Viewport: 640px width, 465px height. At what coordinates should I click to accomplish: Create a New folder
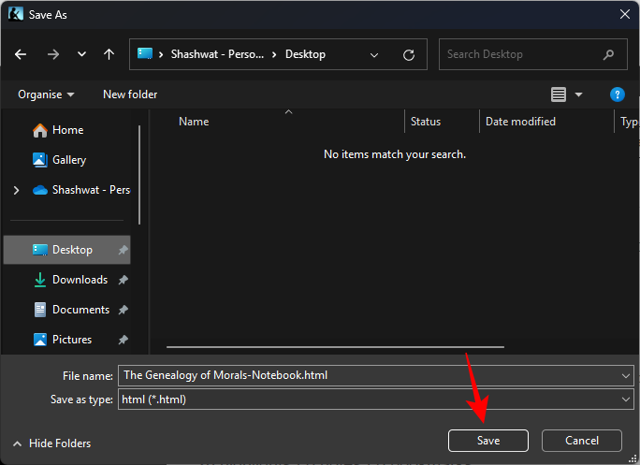130,94
